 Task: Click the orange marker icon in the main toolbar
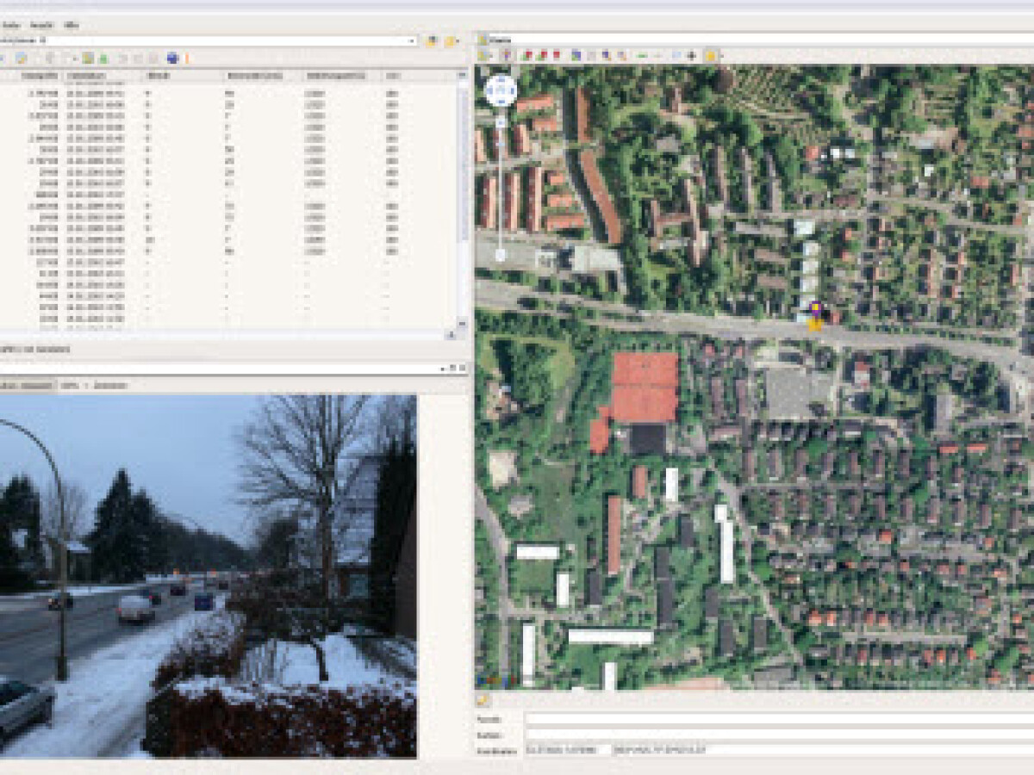(186, 59)
